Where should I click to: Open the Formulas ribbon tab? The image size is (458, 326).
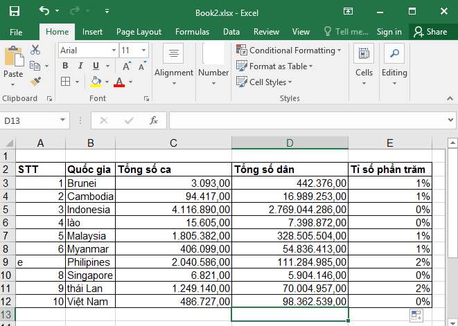click(x=192, y=32)
